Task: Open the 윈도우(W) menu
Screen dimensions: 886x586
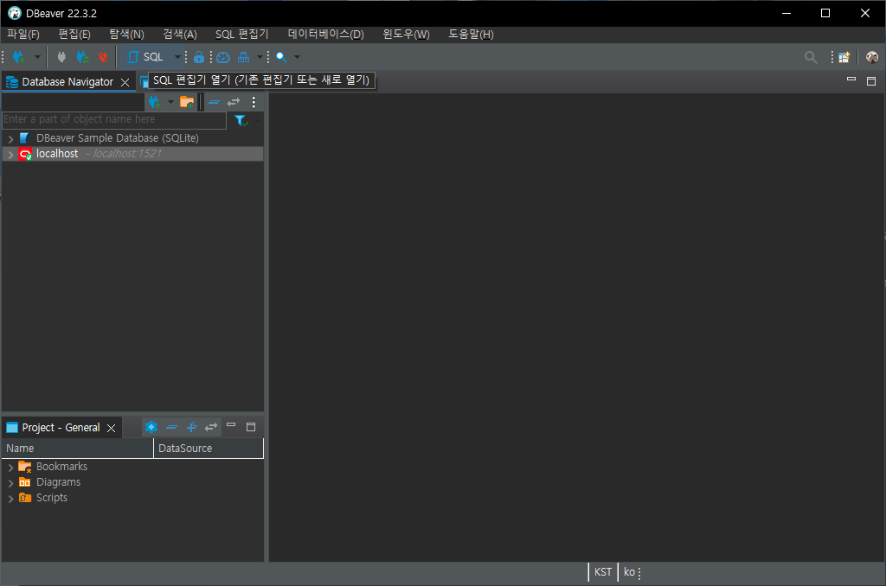Action: coord(406,35)
